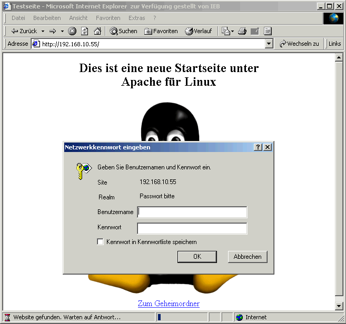The width and height of the screenshot is (346, 324).
Task: Open the ? help menu
Action: (155, 18)
